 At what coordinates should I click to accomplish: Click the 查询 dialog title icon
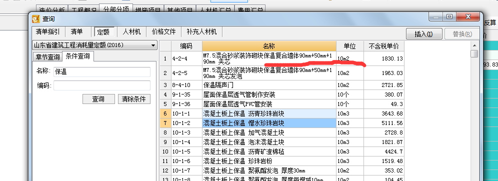click(x=36, y=19)
